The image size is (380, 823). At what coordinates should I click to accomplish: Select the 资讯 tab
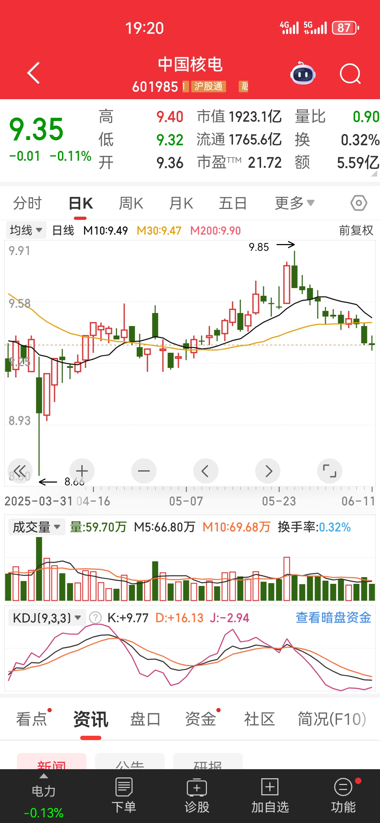(91, 719)
